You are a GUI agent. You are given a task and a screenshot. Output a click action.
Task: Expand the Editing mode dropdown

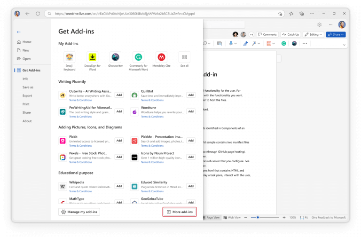click(313, 34)
